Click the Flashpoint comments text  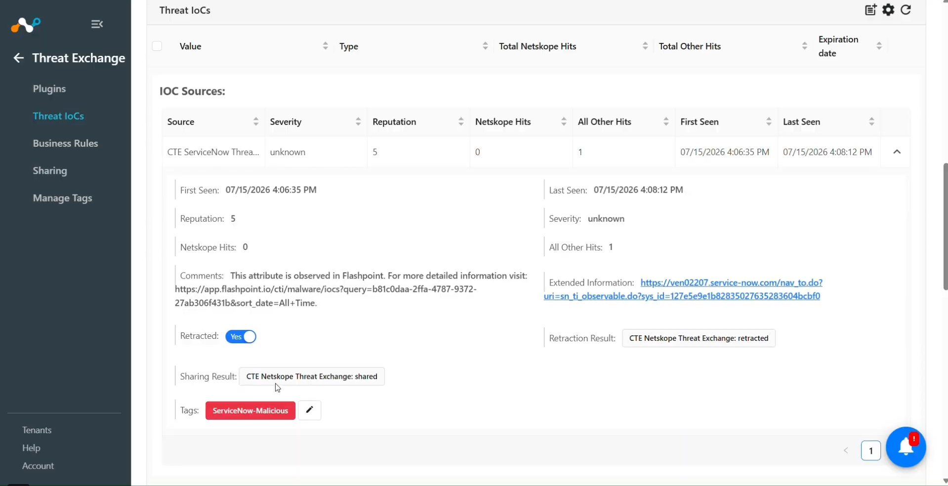click(x=351, y=289)
